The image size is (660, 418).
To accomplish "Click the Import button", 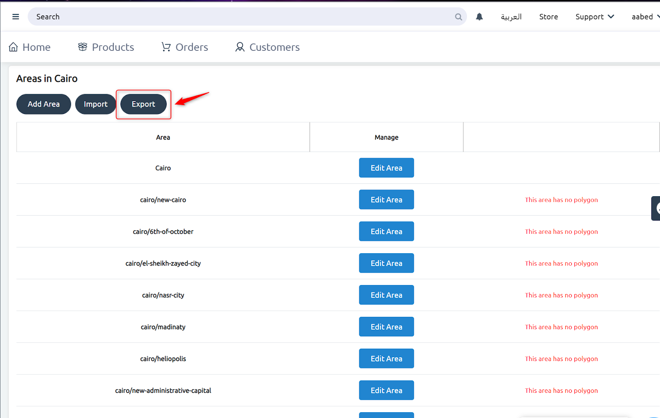I will (x=96, y=104).
